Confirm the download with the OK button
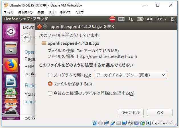The width and height of the screenshot is (179, 128). 160,113
